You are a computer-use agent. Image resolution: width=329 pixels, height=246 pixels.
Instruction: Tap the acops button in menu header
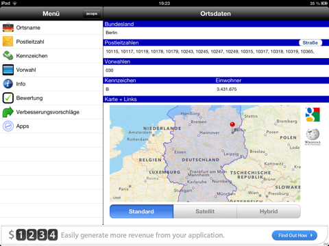pyautogui.click(x=92, y=14)
